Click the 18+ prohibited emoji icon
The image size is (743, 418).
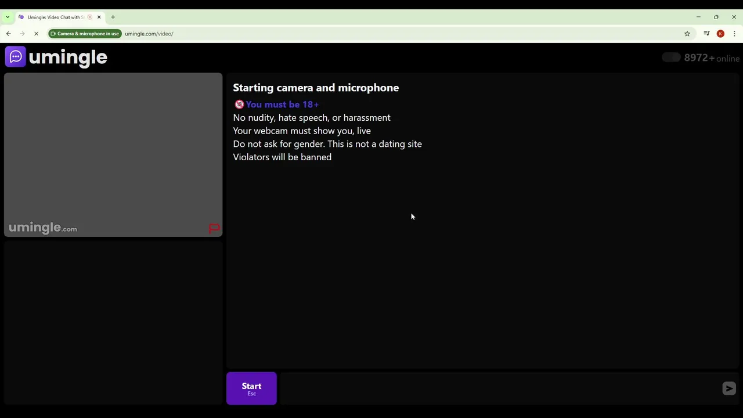pos(239,105)
